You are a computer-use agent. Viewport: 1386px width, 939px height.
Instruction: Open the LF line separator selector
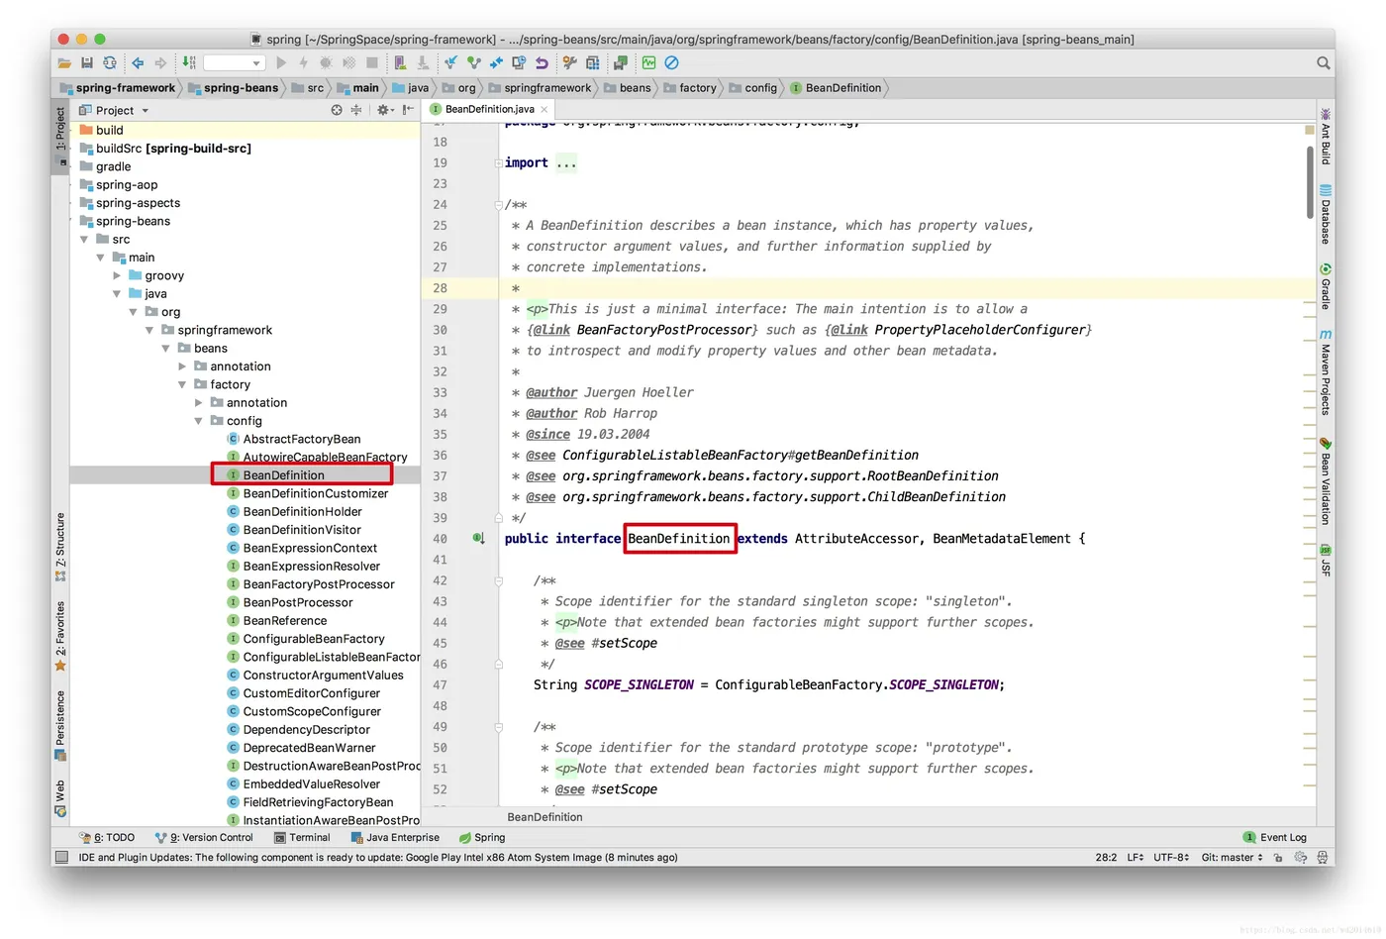(x=1136, y=858)
